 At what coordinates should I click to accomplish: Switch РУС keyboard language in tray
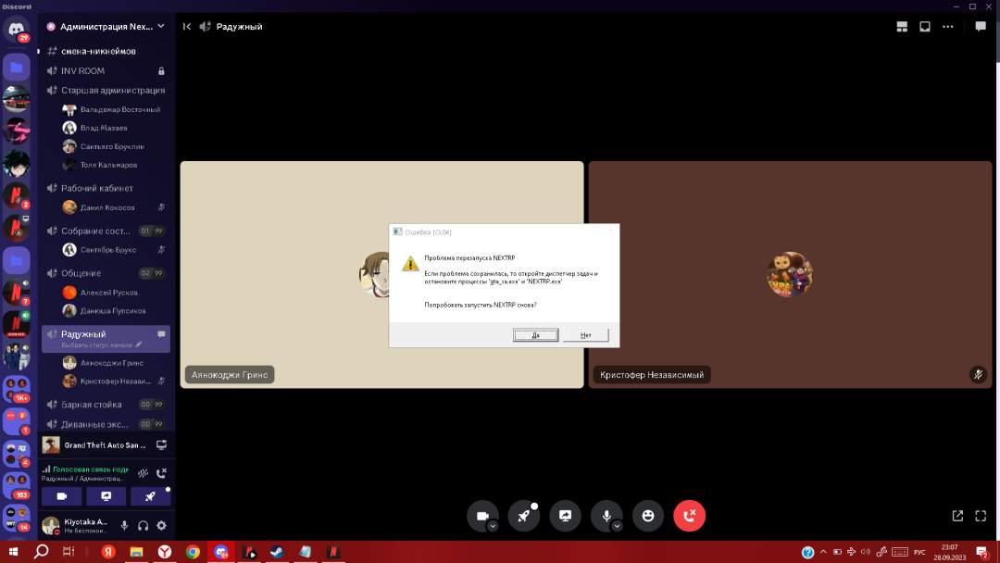[919, 552]
